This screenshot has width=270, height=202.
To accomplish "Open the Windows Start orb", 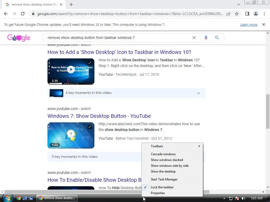I will pos(8,198).
